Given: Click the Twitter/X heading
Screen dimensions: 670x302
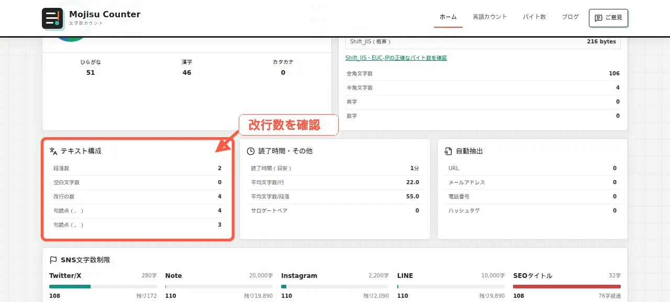Looking at the screenshot, I should pyautogui.click(x=65, y=275).
